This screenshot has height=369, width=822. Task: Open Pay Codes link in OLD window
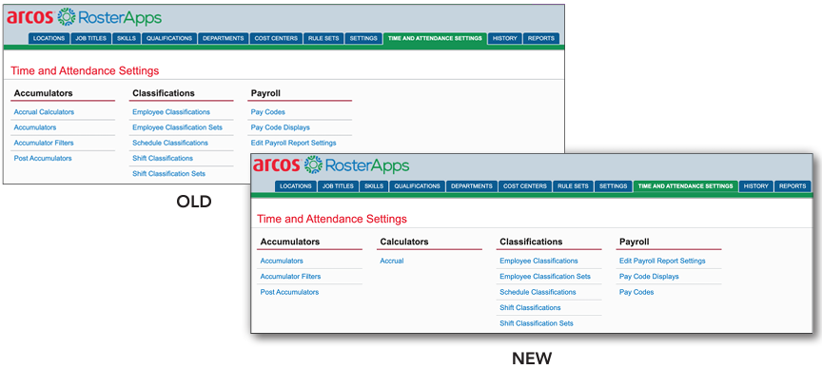point(268,112)
